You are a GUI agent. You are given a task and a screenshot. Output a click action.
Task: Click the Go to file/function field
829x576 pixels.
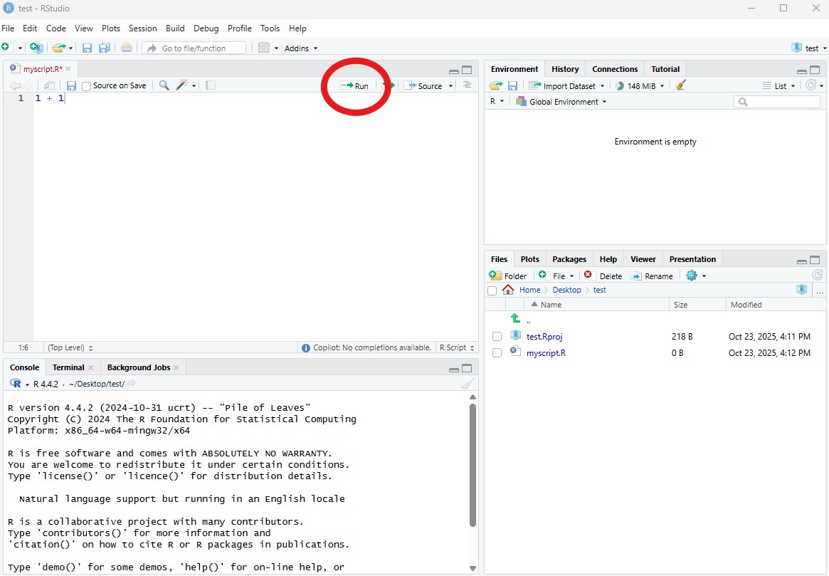click(194, 48)
